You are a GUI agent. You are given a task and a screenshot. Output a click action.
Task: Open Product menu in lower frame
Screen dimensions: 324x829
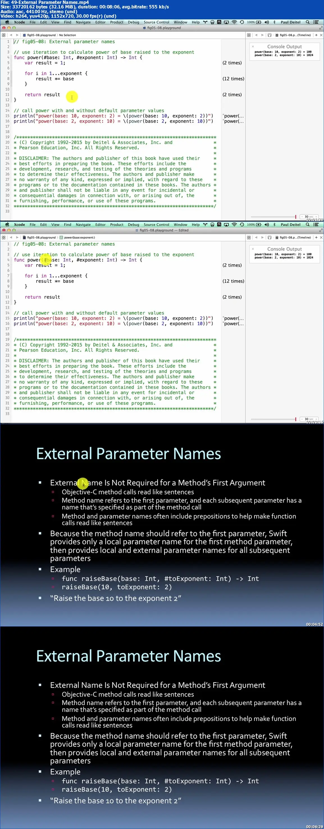tap(117, 225)
